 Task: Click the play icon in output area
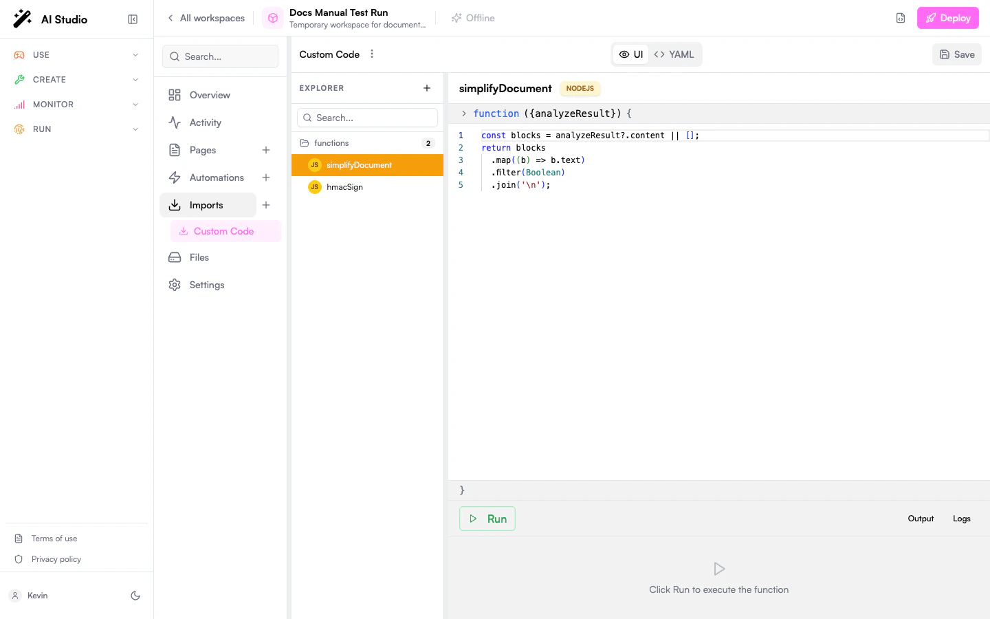tap(719, 569)
